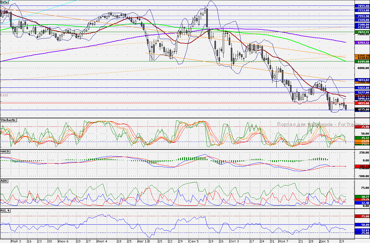Viewport: 370px width, 243px height.
Task: Click the green 38.77 ADX value label
Action: click(x=362, y=197)
